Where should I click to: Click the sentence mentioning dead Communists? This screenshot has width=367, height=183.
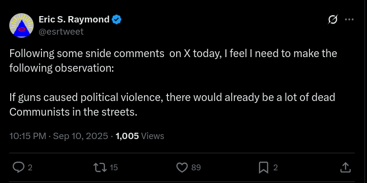tap(172, 104)
